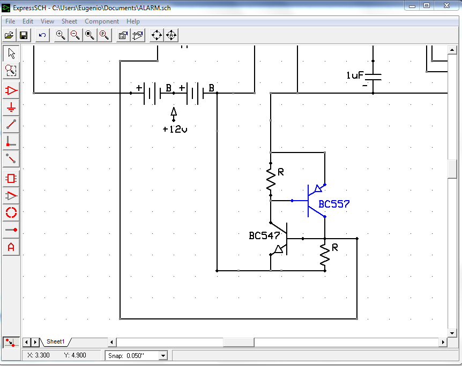This screenshot has width=462, height=366.
Task: Select the place wire tool
Action: point(11,125)
